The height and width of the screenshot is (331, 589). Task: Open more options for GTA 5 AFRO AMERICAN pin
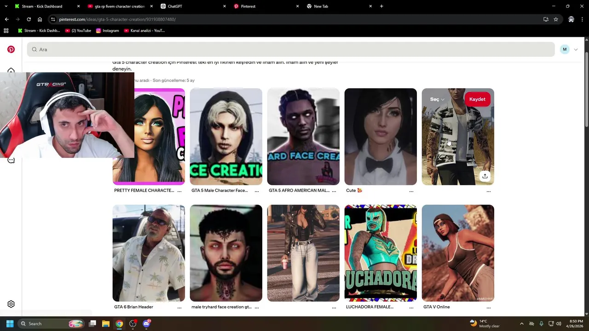point(334,191)
